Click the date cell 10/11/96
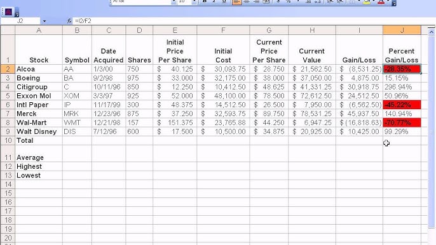Viewport: 436px width, 245px height. coord(109,87)
